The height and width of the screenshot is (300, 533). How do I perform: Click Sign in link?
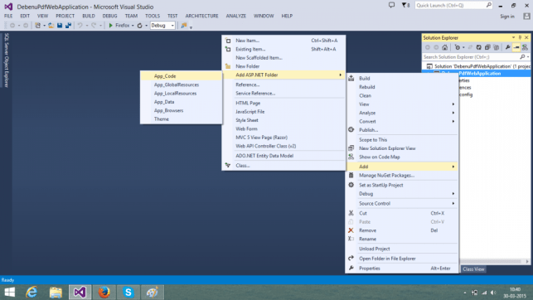(x=507, y=17)
